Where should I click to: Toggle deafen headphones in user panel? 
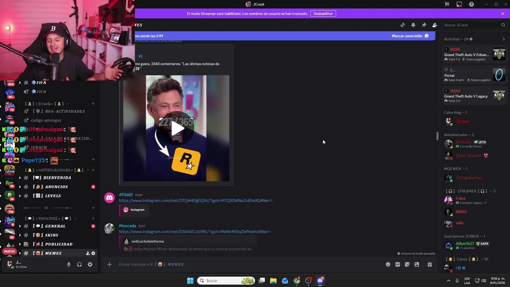[79, 264]
